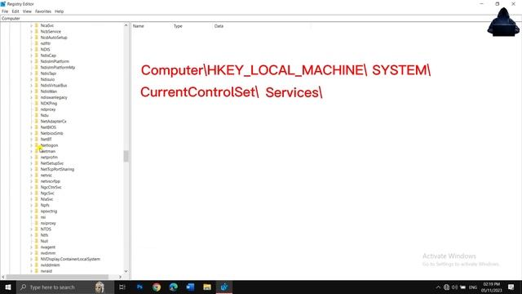
Task: Select the ndiswanlegacy key
Action: coord(54,97)
